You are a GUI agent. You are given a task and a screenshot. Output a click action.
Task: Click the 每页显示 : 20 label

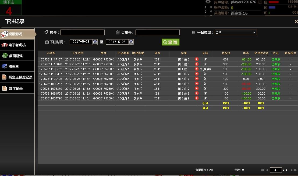tap(204, 170)
